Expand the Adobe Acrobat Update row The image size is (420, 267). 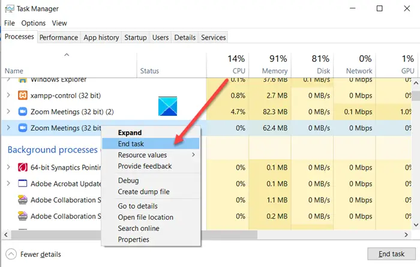[x=8, y=183]
